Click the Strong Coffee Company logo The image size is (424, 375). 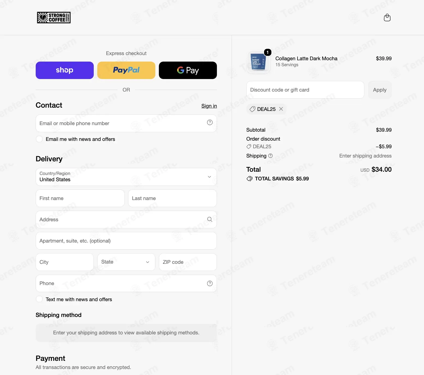click(x=54, y=17)
